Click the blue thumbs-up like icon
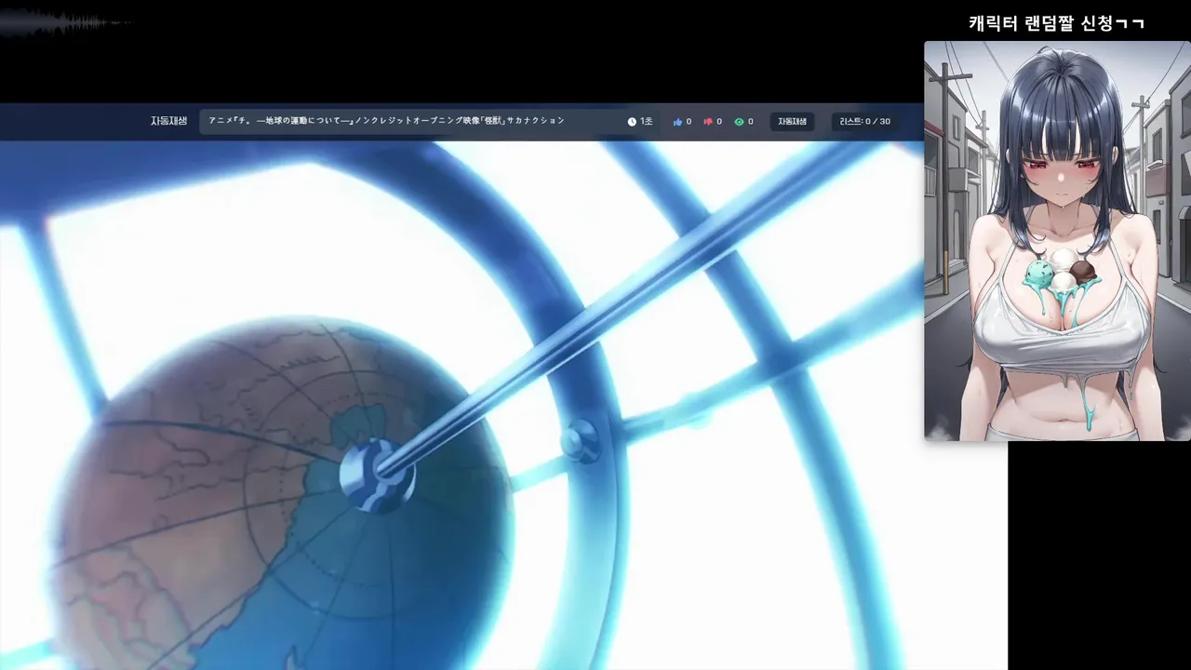This screenshot has height=670, width=1191. (677, 122)
